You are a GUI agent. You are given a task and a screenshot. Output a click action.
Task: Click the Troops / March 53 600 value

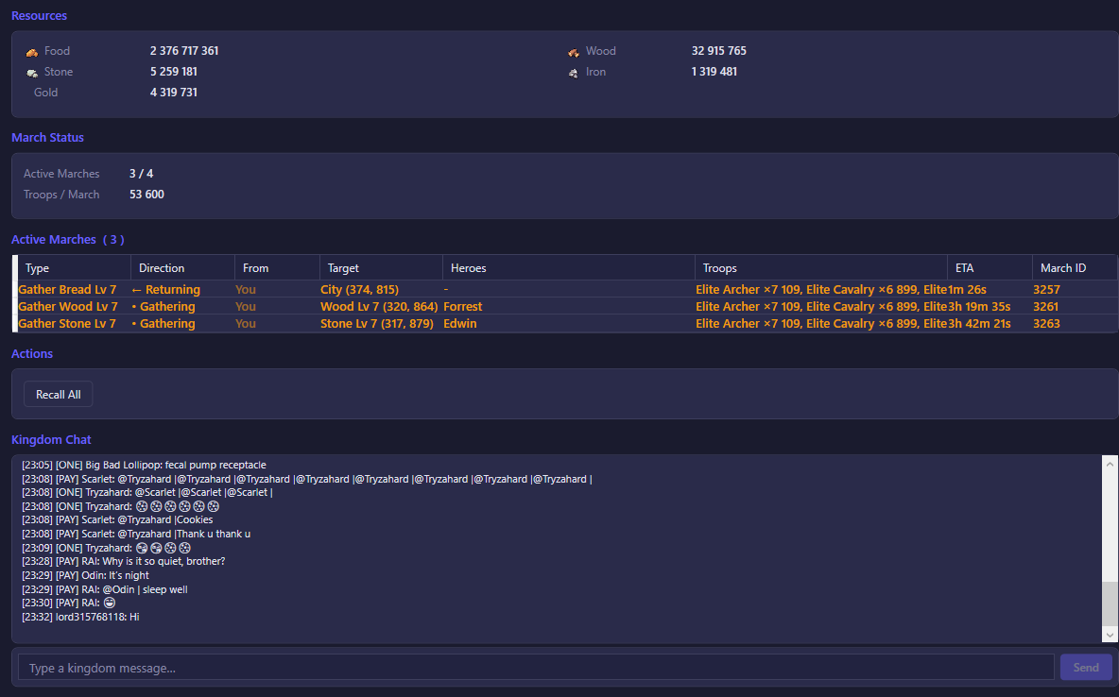(x=147, y=194)
